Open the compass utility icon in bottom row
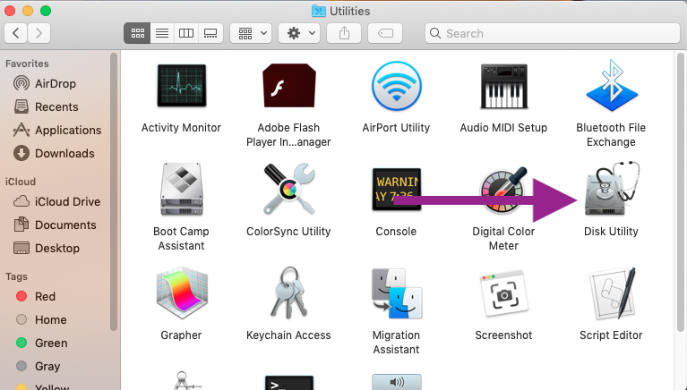687x390 pixels. coord(182,380)
